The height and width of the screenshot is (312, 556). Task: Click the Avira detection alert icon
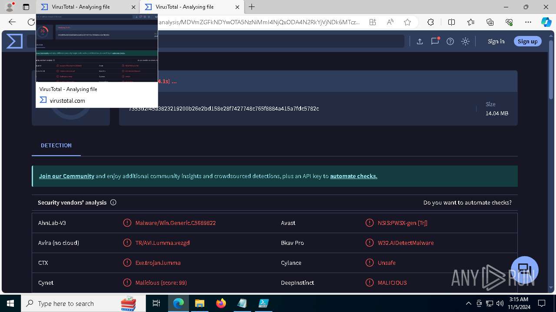pos(127,243)
